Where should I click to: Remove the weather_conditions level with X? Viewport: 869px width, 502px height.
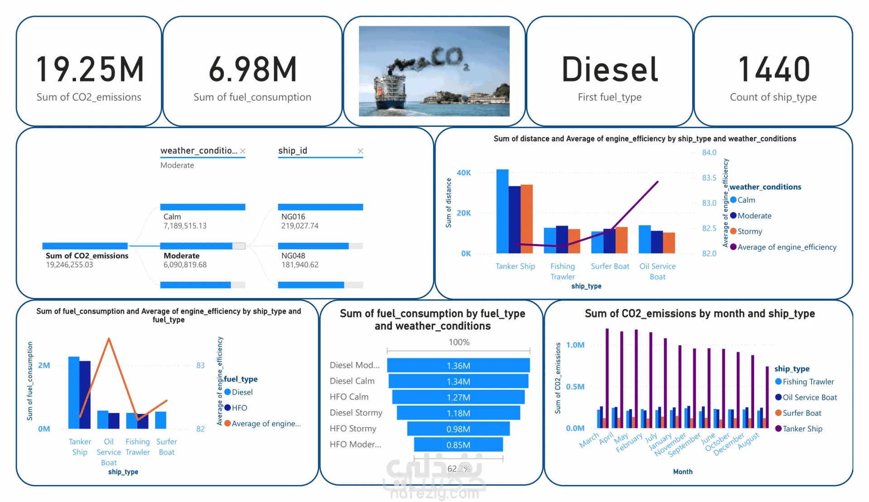243,151
